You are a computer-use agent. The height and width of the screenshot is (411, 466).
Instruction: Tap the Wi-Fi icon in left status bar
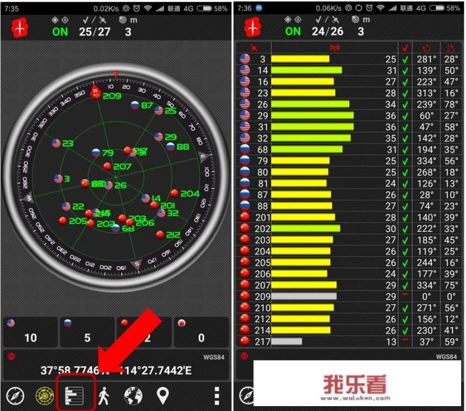(148, 9)
